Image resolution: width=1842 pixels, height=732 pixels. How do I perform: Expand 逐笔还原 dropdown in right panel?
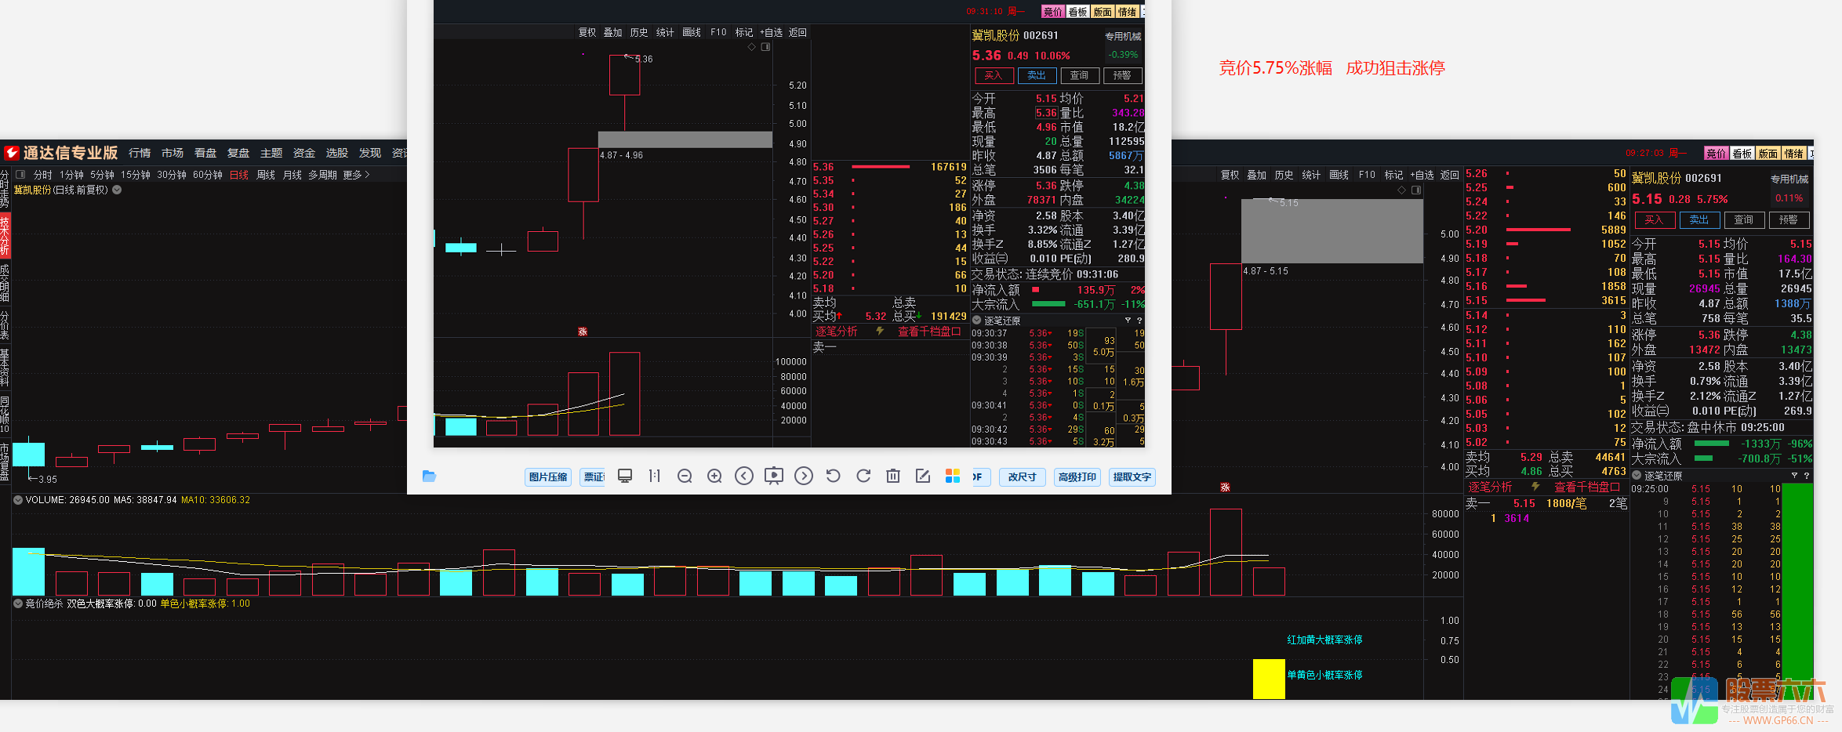pyautogui.click(x=1637, y=476)
